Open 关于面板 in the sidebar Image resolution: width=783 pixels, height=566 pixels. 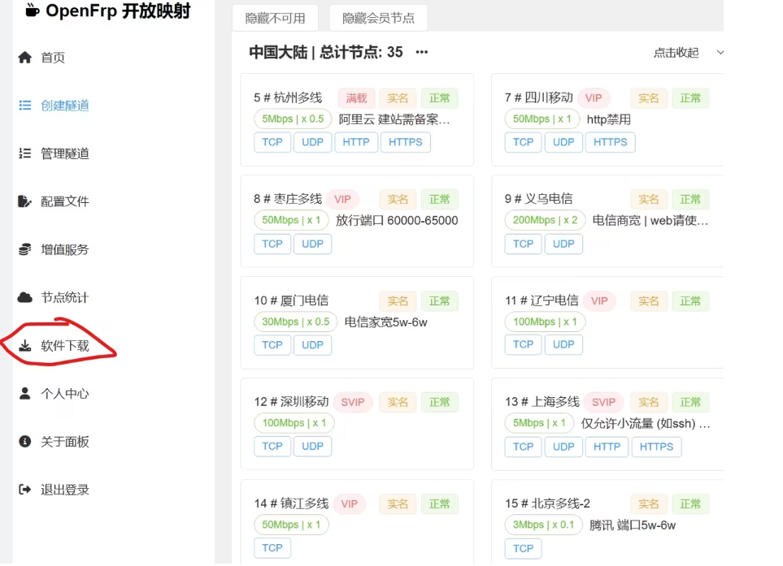pyautogui.click(x=65, y=442)
